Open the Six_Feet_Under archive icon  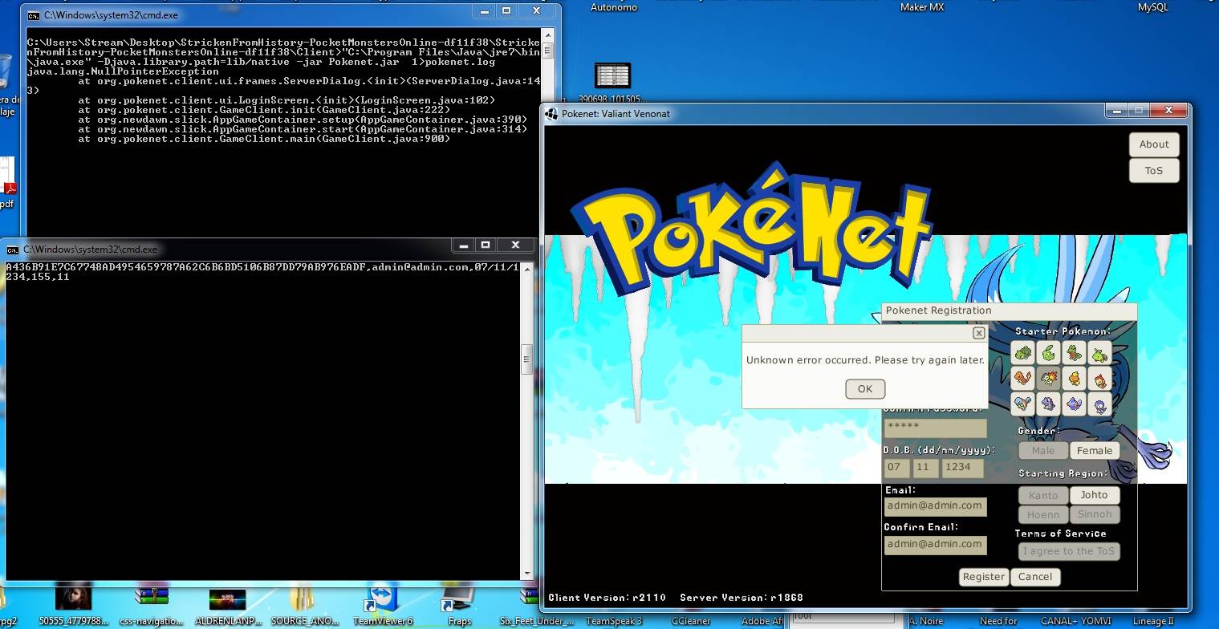tap(536, 606)
